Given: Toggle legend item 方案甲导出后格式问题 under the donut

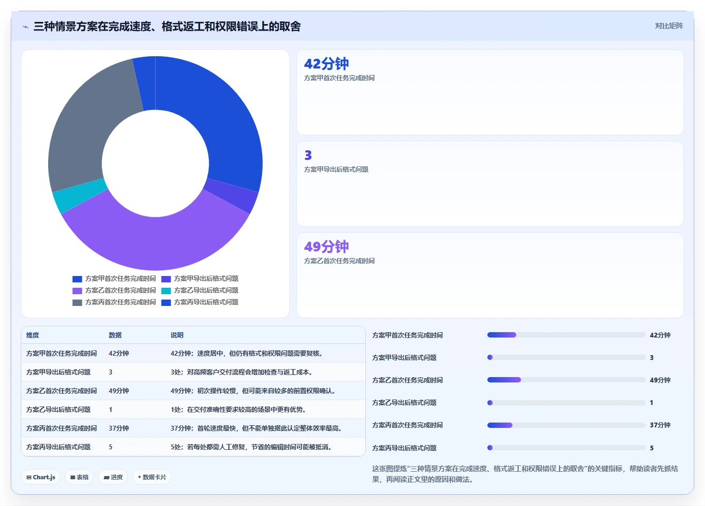Looking at the screenshot, I should point(200,279).
